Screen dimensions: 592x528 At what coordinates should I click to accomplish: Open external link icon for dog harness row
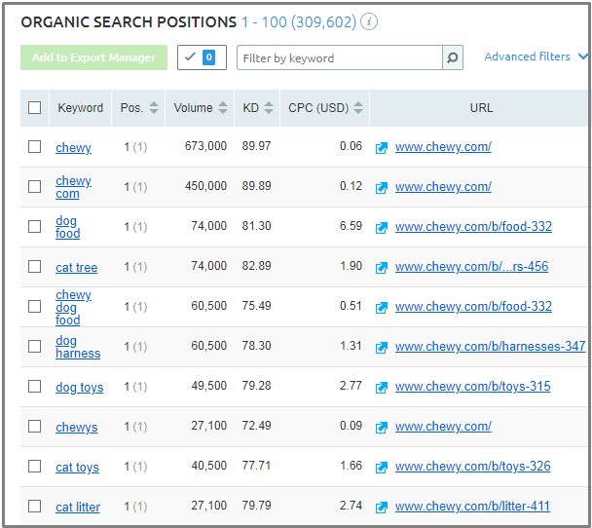coord(382,348)
